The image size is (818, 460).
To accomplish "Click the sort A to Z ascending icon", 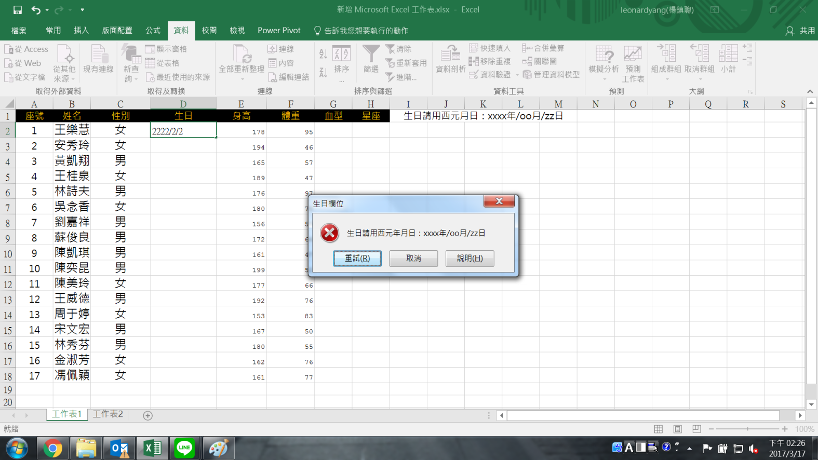I will [323, 53].
